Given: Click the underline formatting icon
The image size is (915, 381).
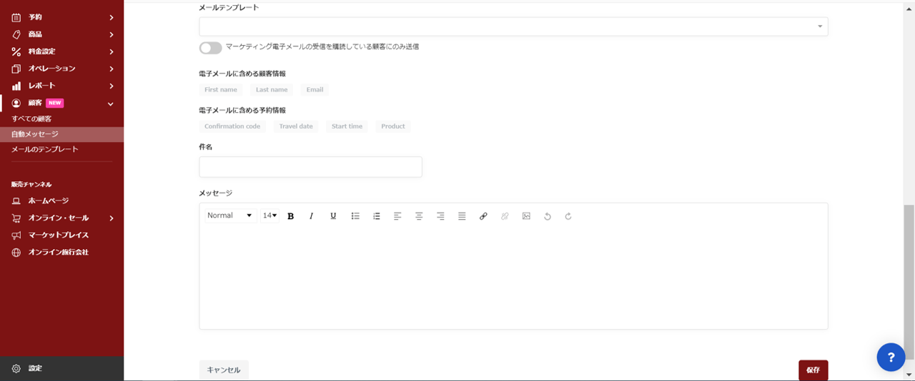Looking at the screenshot, I should pyautogui.click(x=333, y=216).
